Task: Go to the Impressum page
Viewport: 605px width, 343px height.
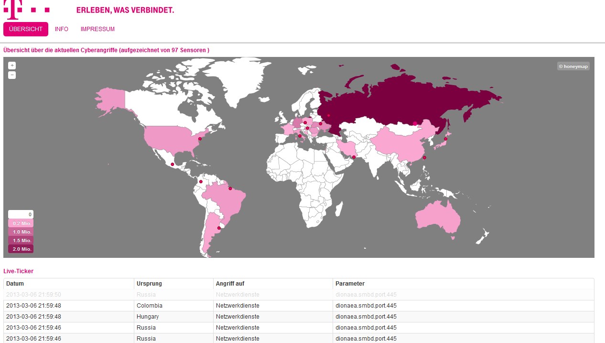Action: pos(97,29)
